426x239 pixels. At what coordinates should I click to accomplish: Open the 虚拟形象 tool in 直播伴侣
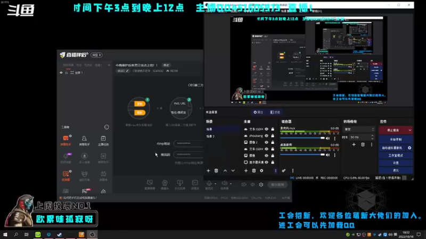pyautogui.click(x=84, y=176)
